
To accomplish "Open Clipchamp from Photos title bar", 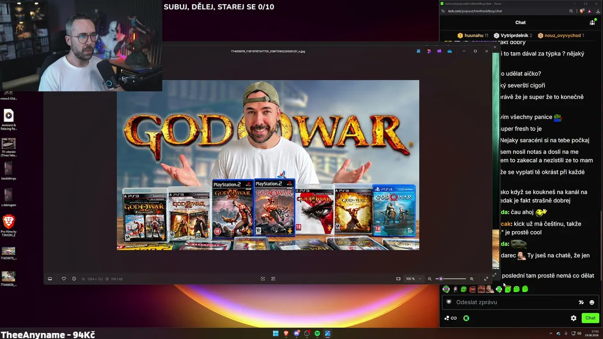I will click(439, 51).
